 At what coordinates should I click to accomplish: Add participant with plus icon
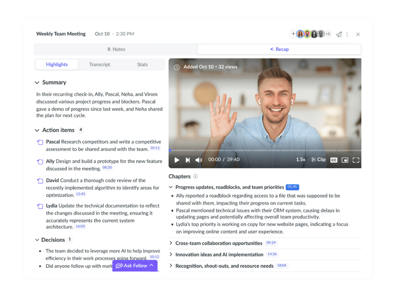[x=293, y=34]
